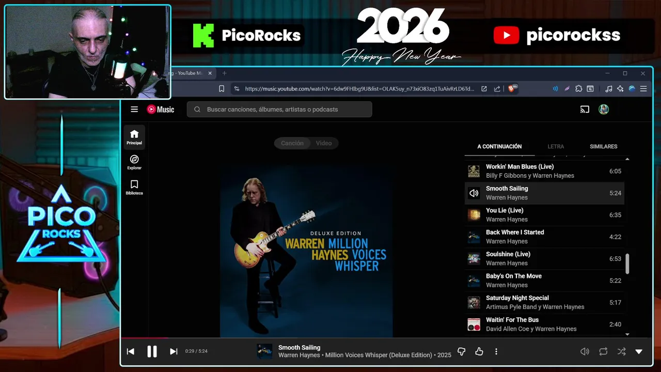Open the Explorar section in sidebar
This screenshot has width=661, height=372.
(x=134, y=162)
